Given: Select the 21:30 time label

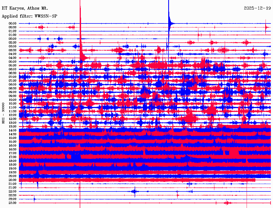Looking at the screenshot, I should click(x=12, y=188).
